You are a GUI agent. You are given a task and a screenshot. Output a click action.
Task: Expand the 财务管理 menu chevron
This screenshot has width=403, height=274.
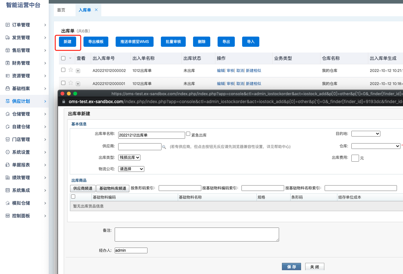[x=45, y=63]
